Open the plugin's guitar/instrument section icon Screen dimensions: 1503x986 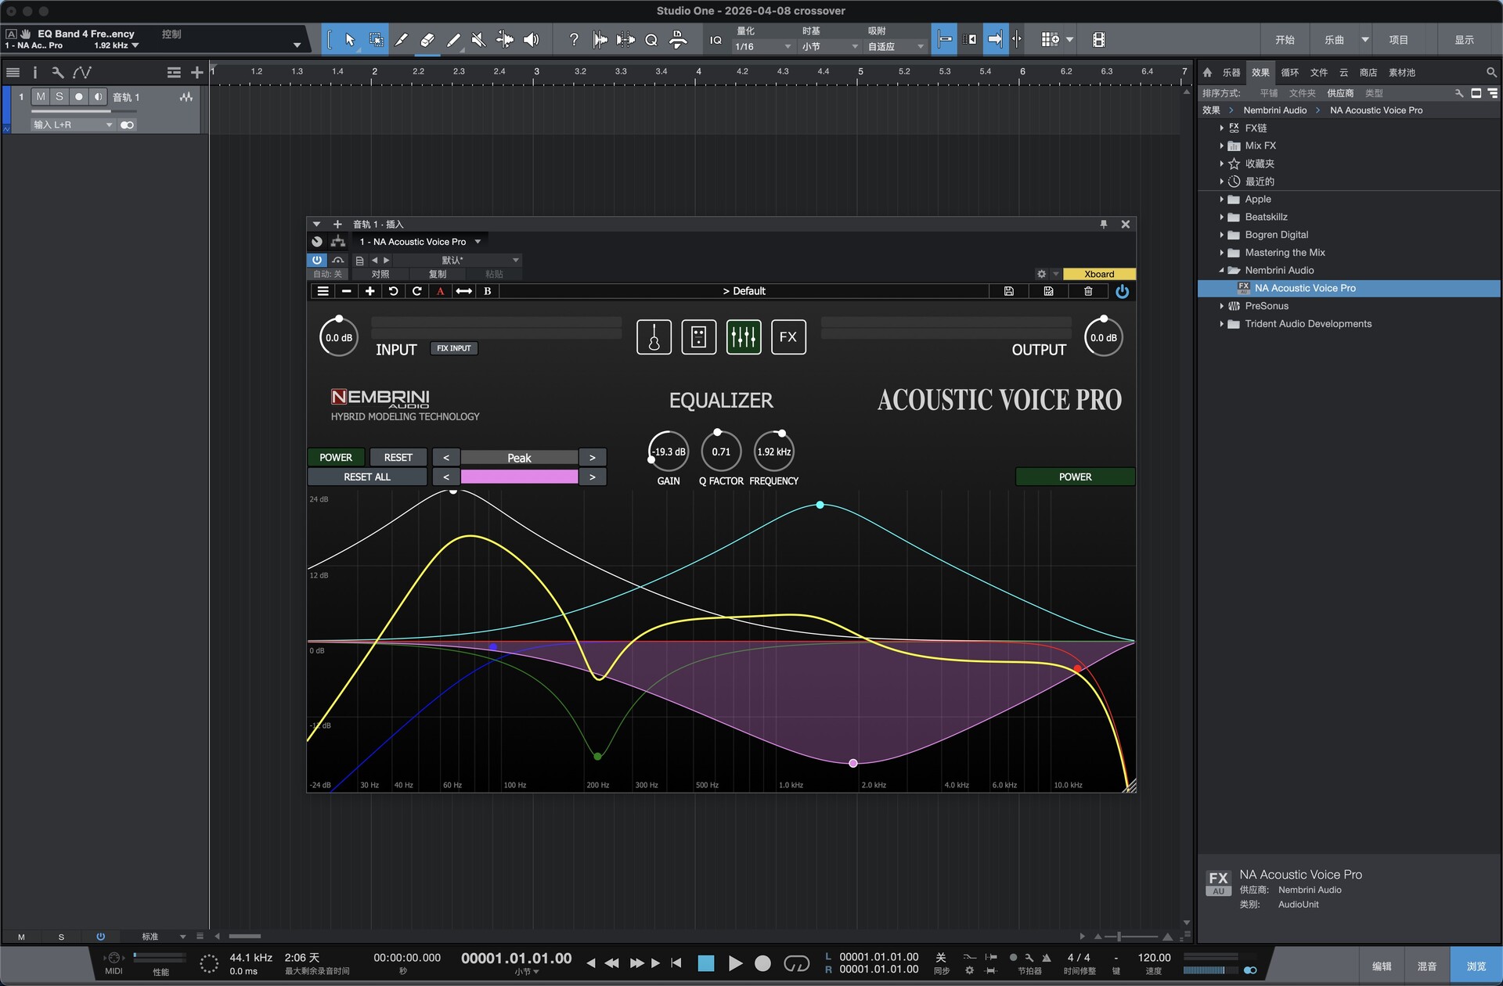(654, 337)
